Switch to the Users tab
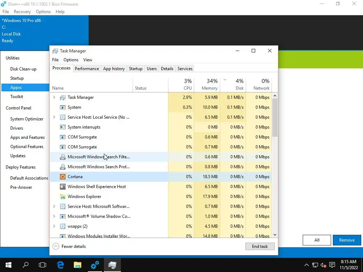Viewport: 363px width, 272px height. pos(152,69)
